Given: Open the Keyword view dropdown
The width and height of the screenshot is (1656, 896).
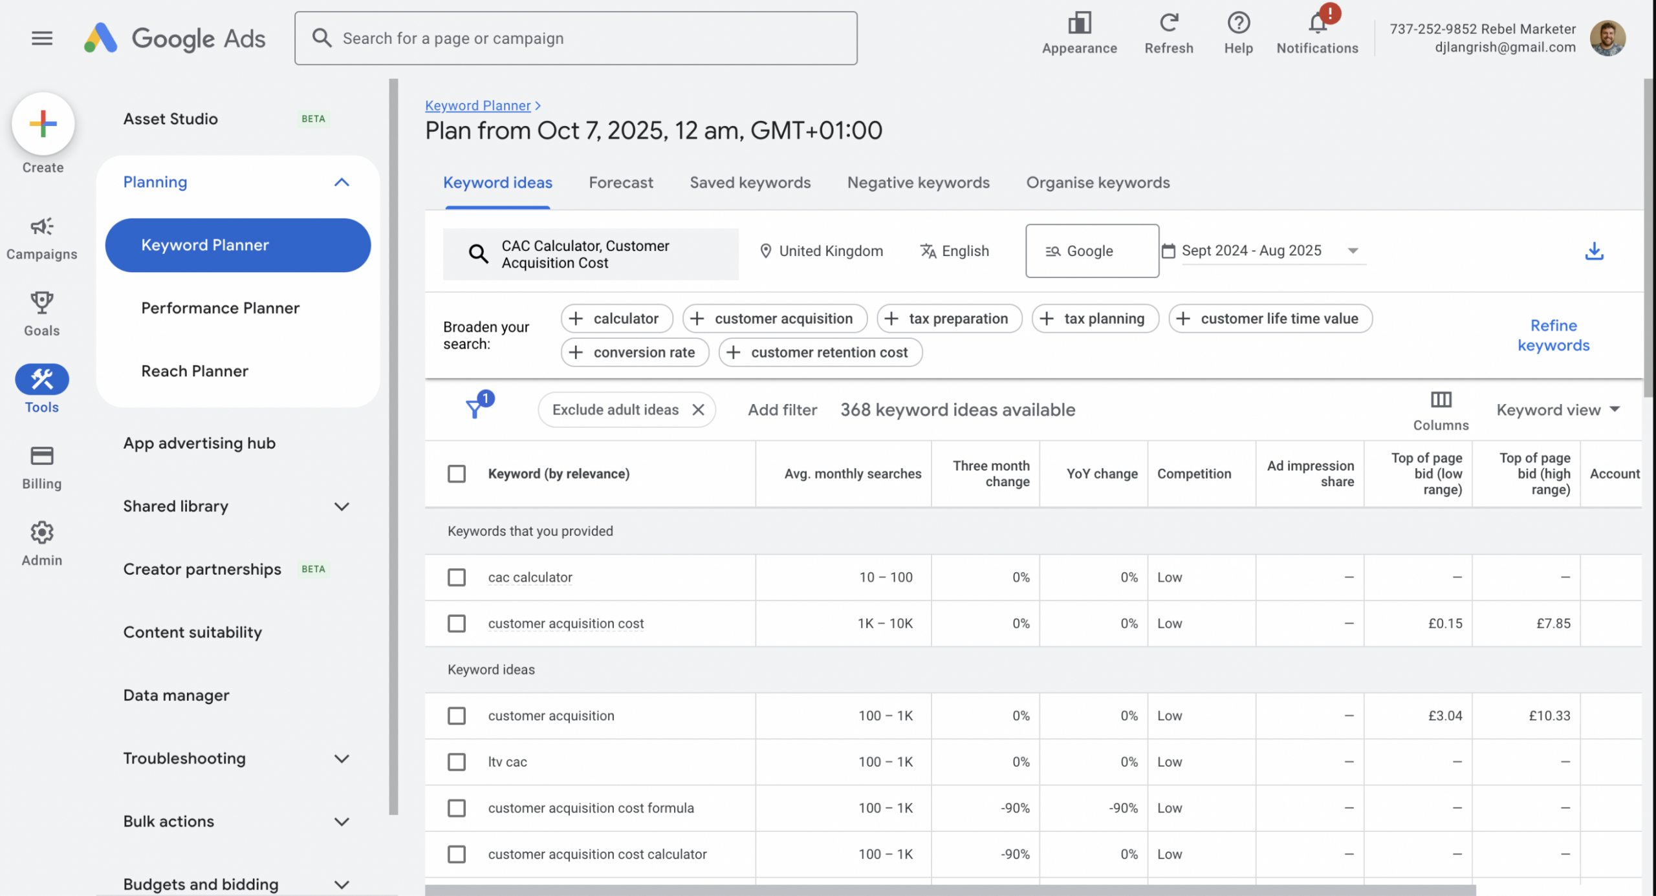Looking at the screenshot, I should click(x=1557, y=410).
